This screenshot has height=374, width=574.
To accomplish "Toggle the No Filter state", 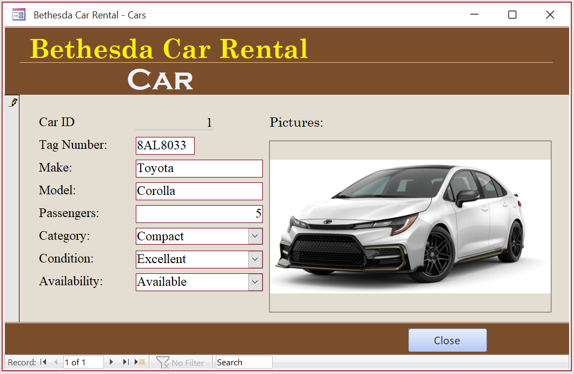I will point(182,362).
